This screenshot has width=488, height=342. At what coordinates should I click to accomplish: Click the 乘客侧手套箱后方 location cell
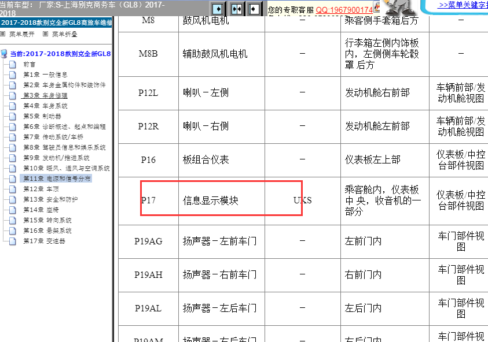pos(385,23)
